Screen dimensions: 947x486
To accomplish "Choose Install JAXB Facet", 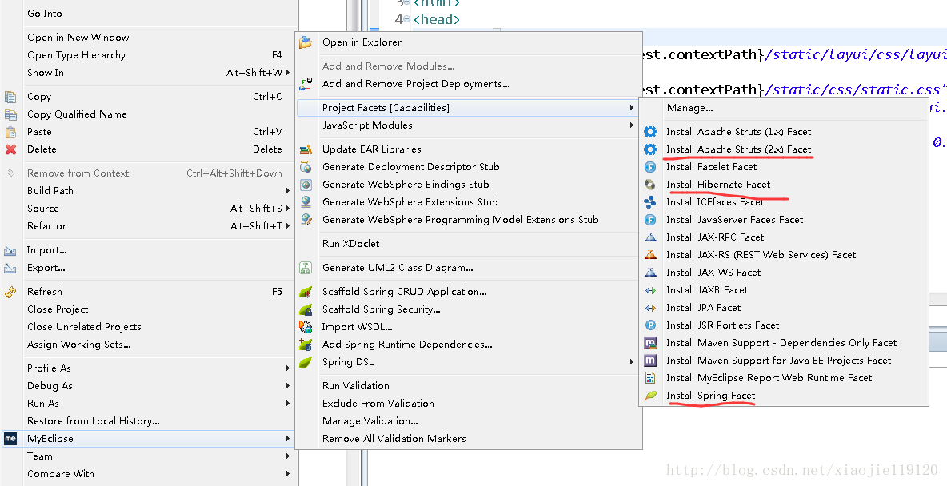I will click(x=706, y=290).
